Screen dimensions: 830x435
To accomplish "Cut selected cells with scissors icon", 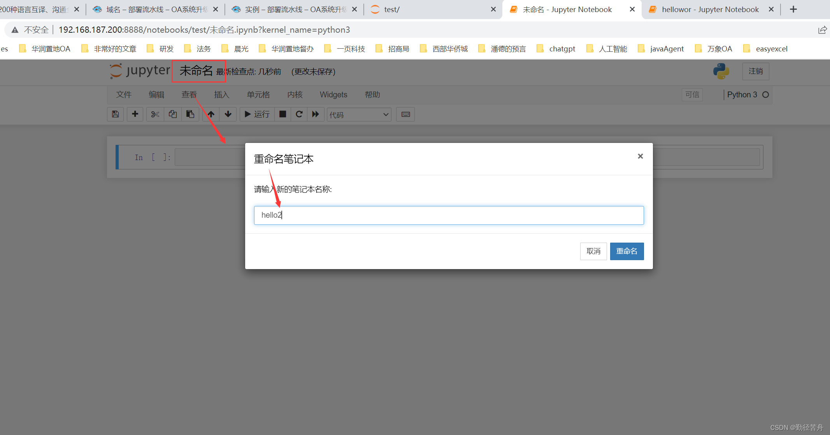I will point(155,114).
